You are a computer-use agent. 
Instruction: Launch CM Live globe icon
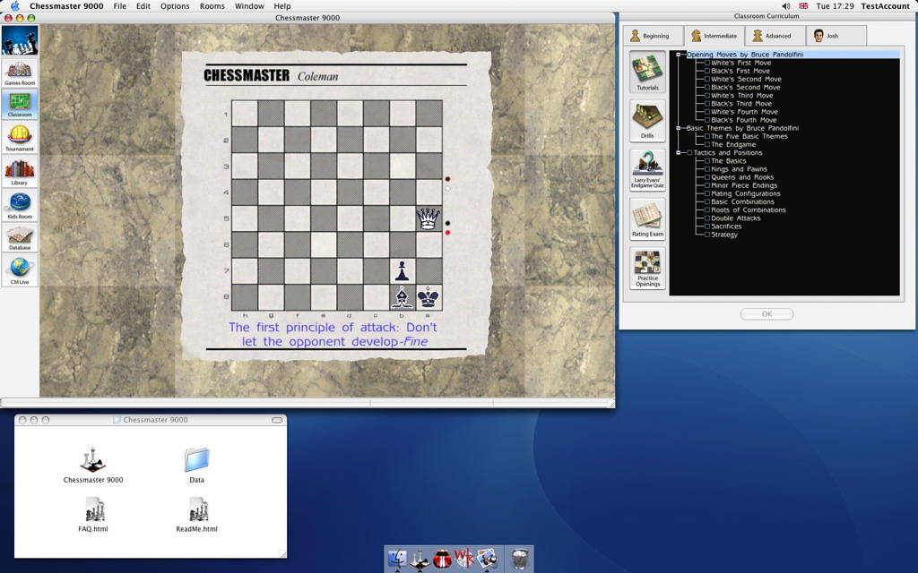click(x=20, y=270)
